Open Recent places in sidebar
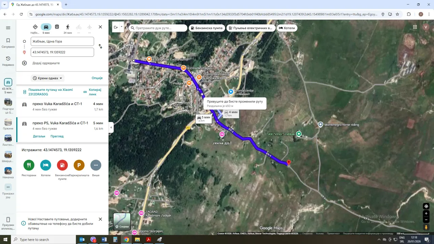Image resolution: width=434 pixels, height=244 pixels. 8,61
